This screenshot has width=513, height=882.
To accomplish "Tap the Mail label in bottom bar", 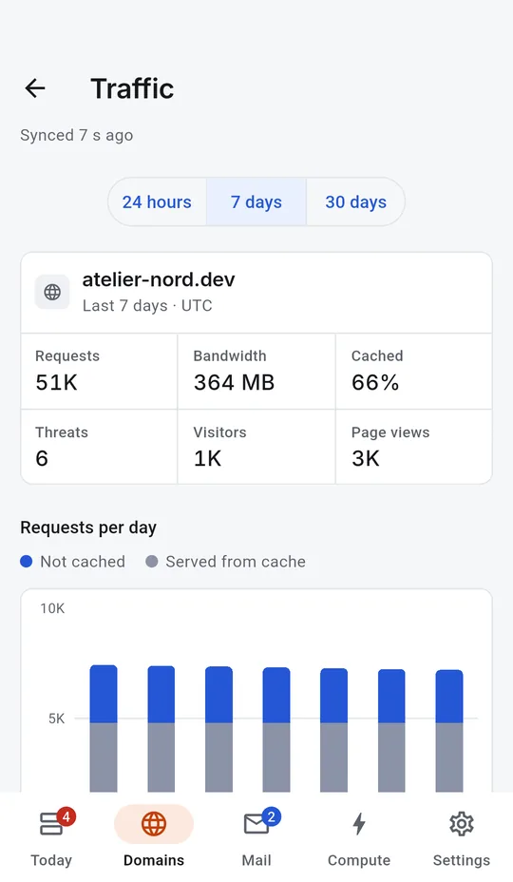I will point(256,860).
